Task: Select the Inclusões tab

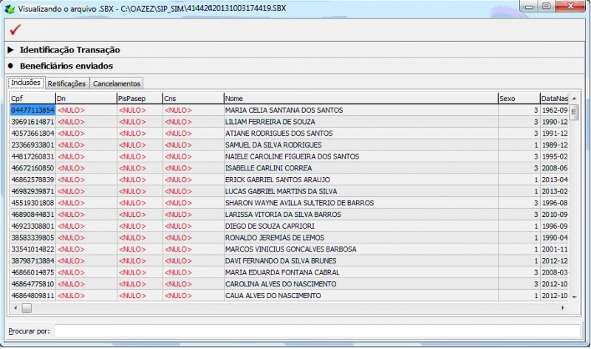Action: (26, 83)
